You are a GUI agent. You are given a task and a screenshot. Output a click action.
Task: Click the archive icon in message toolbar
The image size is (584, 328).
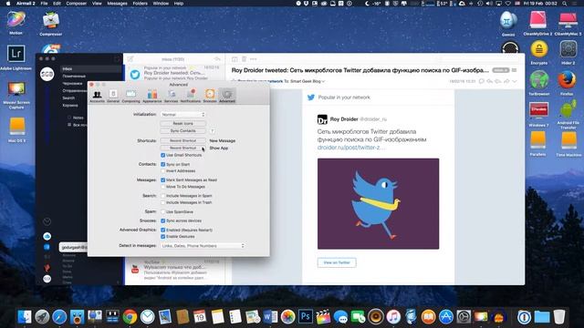(x=235, y=58)
